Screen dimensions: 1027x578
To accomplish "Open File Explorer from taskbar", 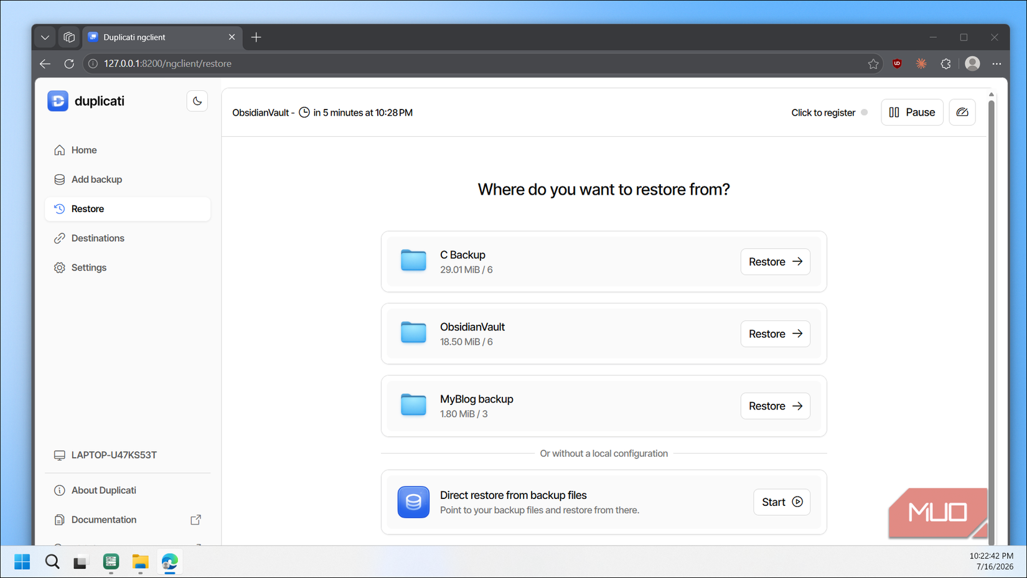I will pyautogui.click(x=140, y=562).
